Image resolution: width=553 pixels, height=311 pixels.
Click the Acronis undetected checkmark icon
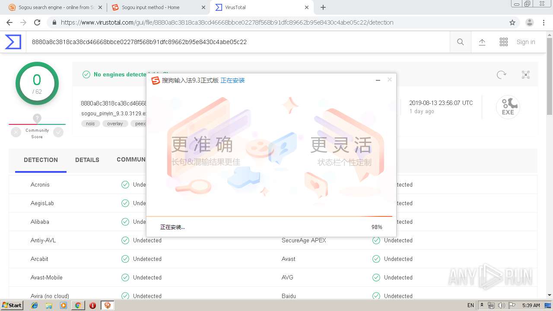point(125,184)
